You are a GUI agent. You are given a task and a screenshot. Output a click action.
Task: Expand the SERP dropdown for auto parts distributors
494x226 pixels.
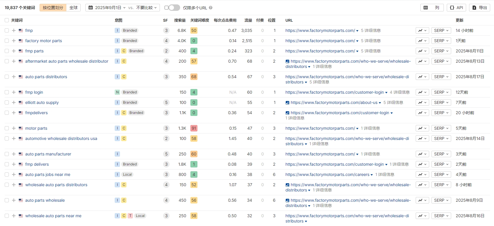[441, 77]
